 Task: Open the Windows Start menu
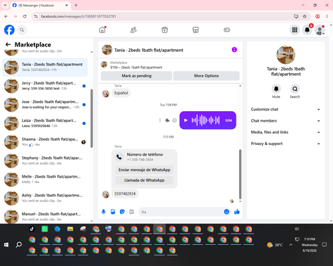[6, 245]
